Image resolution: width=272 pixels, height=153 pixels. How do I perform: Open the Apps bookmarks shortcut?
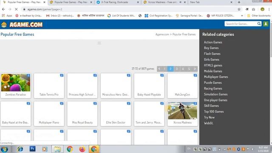click(x=7, y=16)
